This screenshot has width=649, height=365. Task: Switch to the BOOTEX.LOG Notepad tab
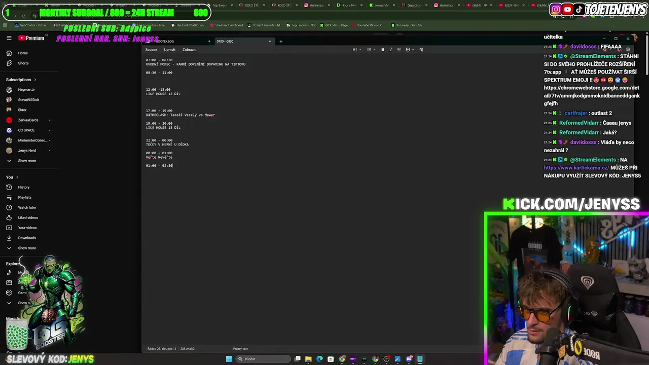coord(177,41)
